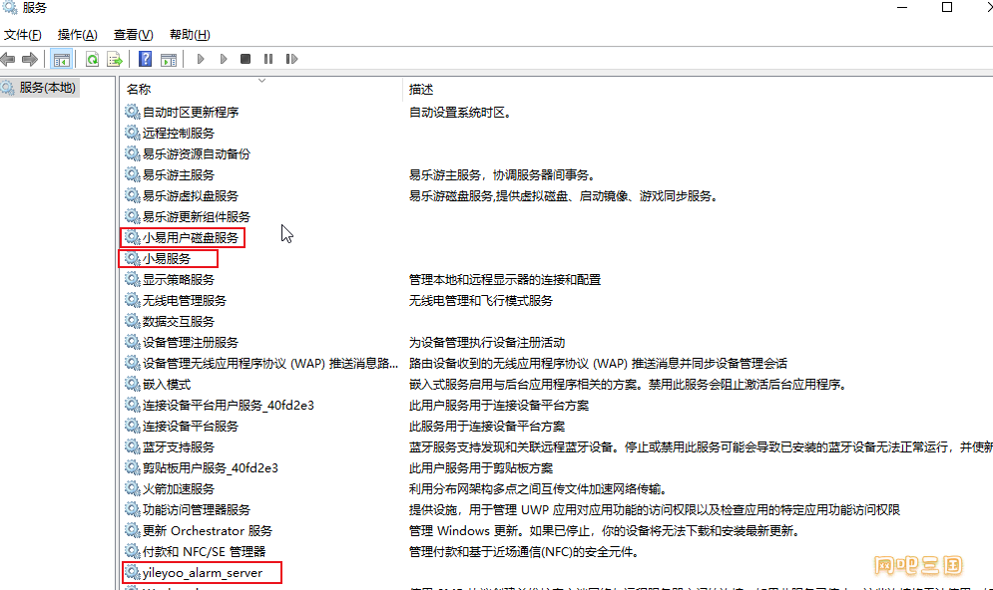This screenshot has width=993, height=590.
Task: Sort by the 描述 column header
Action: click(x=421, y=89)
